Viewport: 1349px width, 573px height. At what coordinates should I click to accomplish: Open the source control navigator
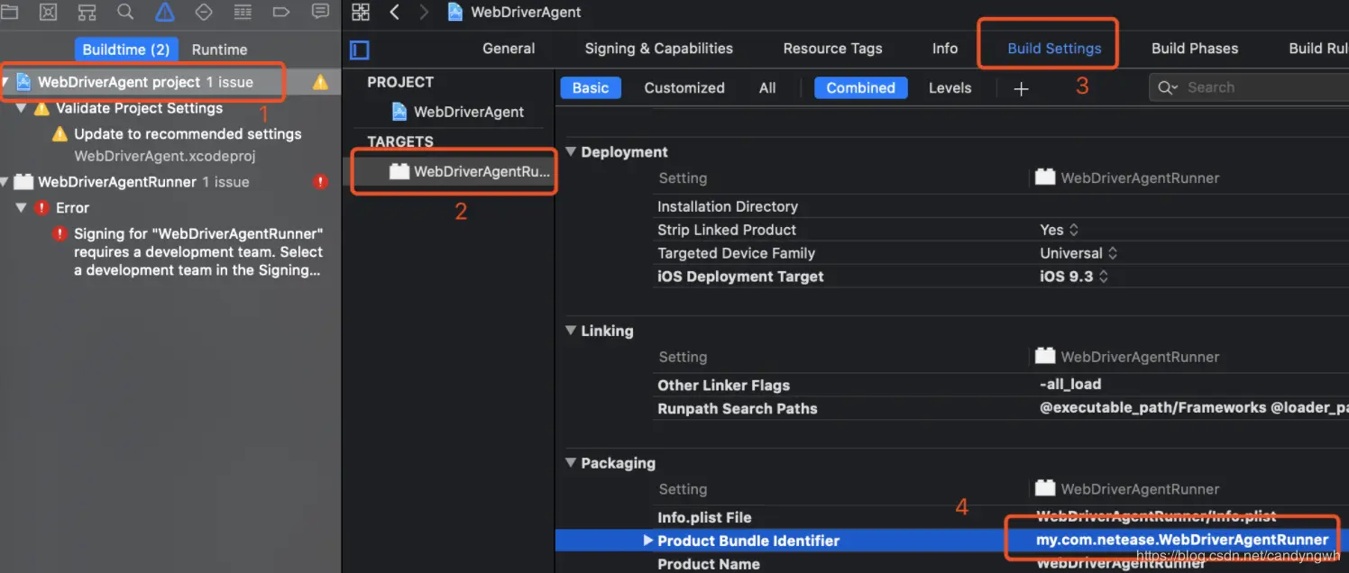(49, 13)
